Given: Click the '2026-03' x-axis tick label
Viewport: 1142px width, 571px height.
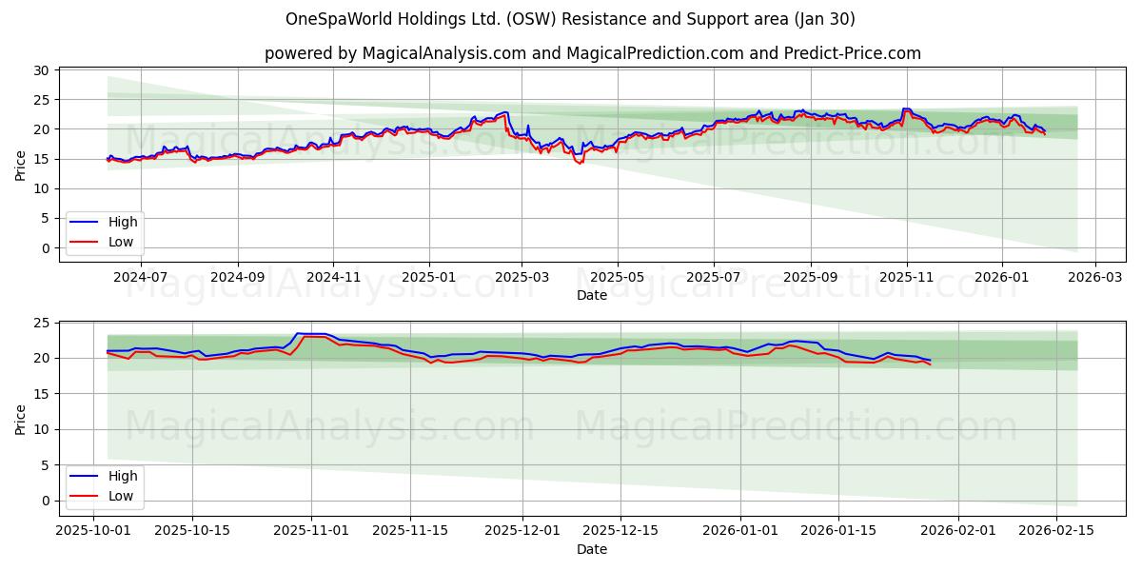Looking at the screenshot, I should (1095, 277).
